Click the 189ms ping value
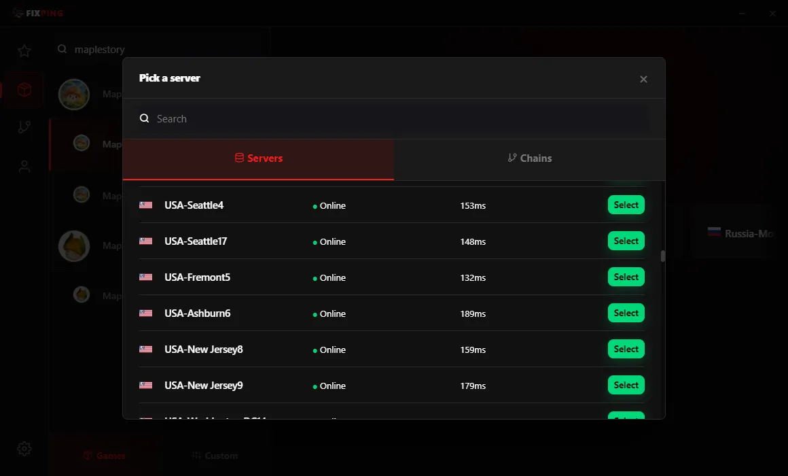Viewport: 788px width, 476px height. coord(473,314)
